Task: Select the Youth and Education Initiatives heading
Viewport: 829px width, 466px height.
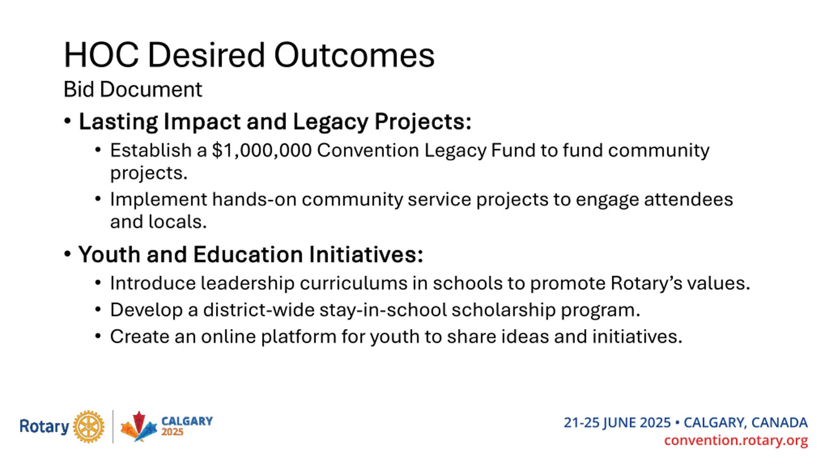Action: [250, 254]
